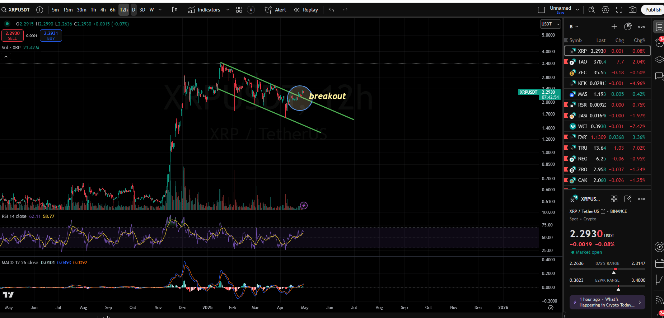Start bar Replay mode
This screenshot has width=664, height=318.
[x=306, y=10]
